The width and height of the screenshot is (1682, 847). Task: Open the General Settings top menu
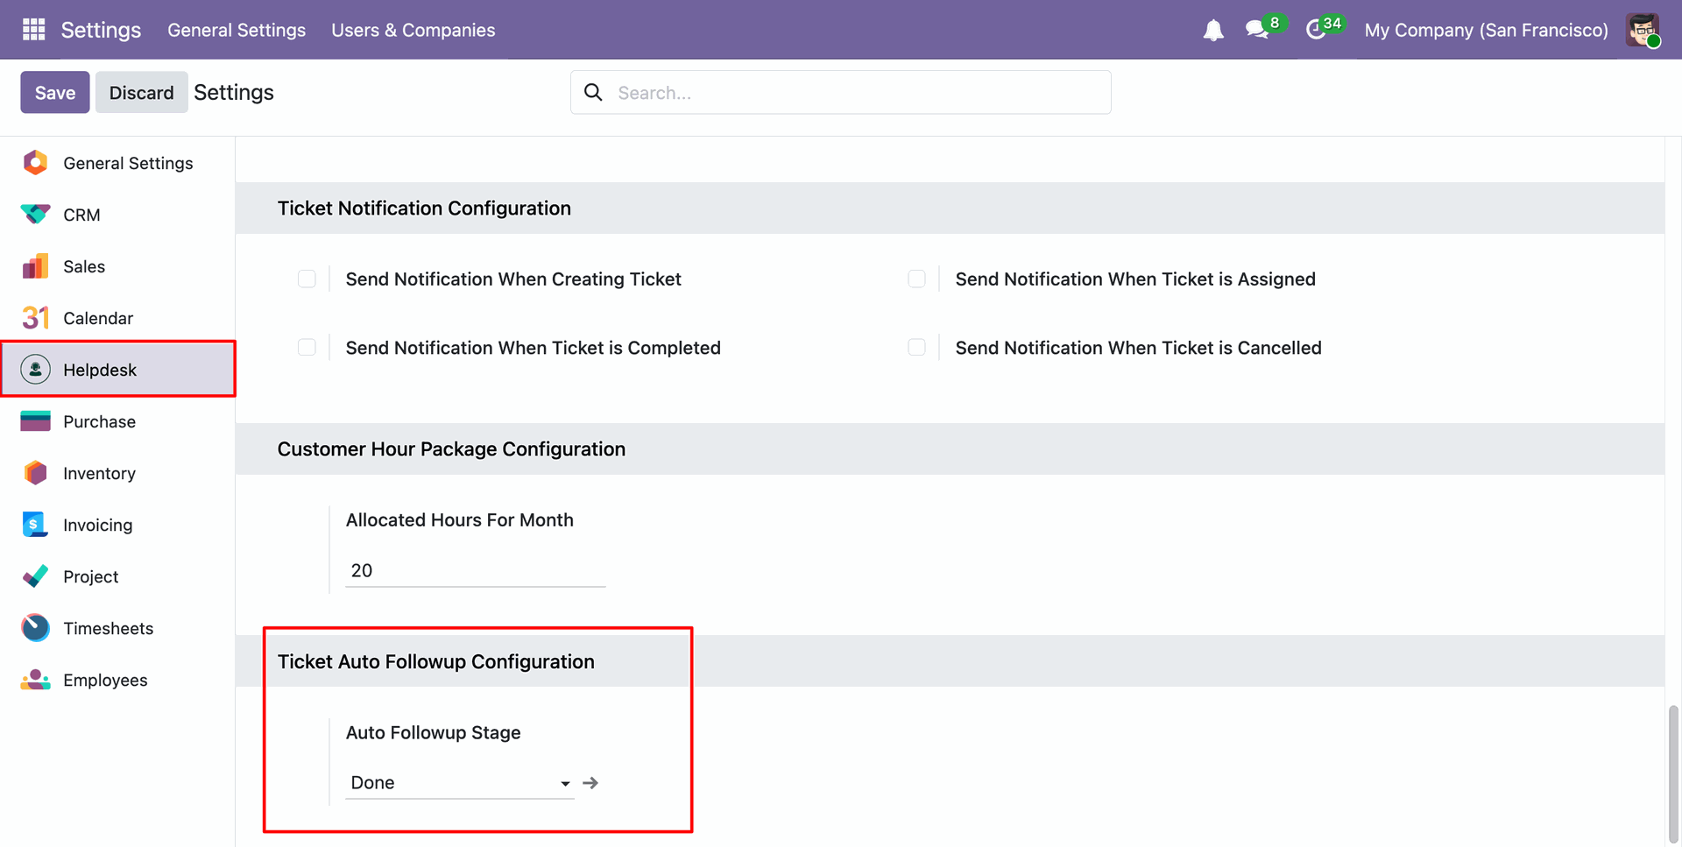pyautogui.click(x=237, y=30)
